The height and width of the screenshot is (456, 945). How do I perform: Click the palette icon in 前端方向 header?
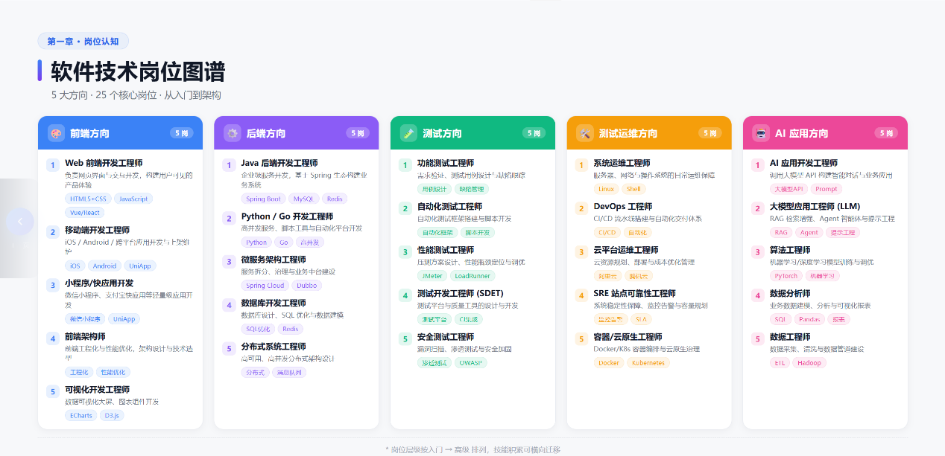[x=56, y=133]
